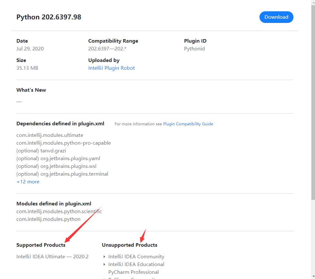Click the Dependencies defined in plugin.xml heading

[60, 124]
